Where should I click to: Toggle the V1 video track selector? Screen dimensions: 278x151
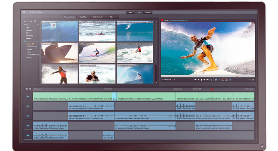click(x=28, y=96)
